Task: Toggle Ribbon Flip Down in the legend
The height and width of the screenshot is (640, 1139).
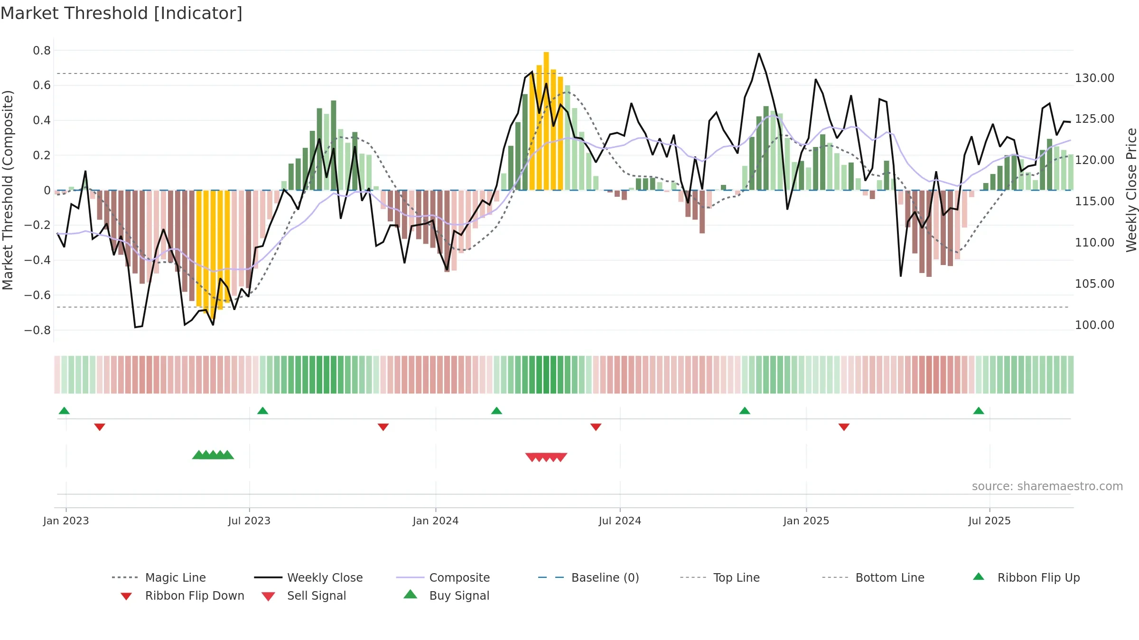Action: pos(182,595)
